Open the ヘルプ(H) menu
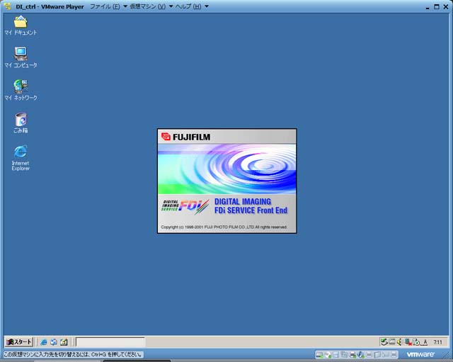The height and width of the screenshot is (362, 453). click(192, 6)
